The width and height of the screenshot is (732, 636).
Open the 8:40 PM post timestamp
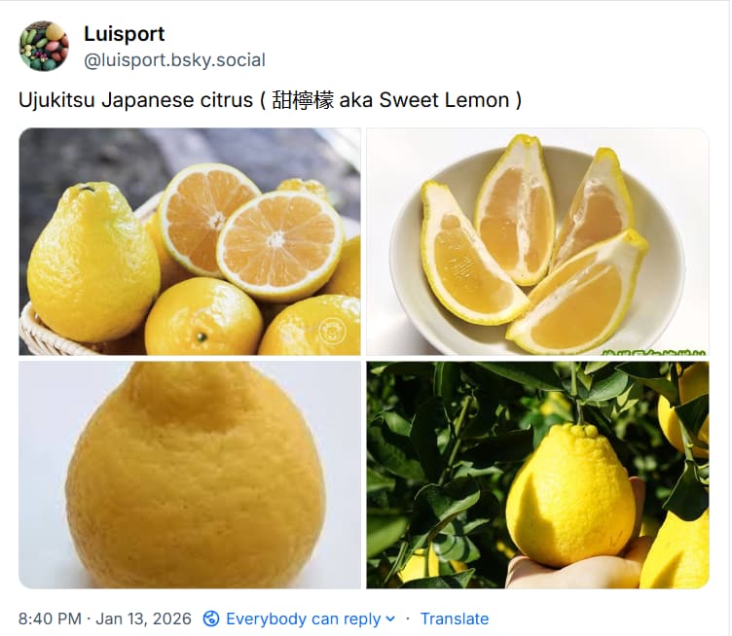pos(50,618)
